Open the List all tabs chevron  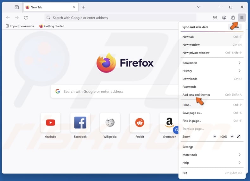tap(199, 7)
